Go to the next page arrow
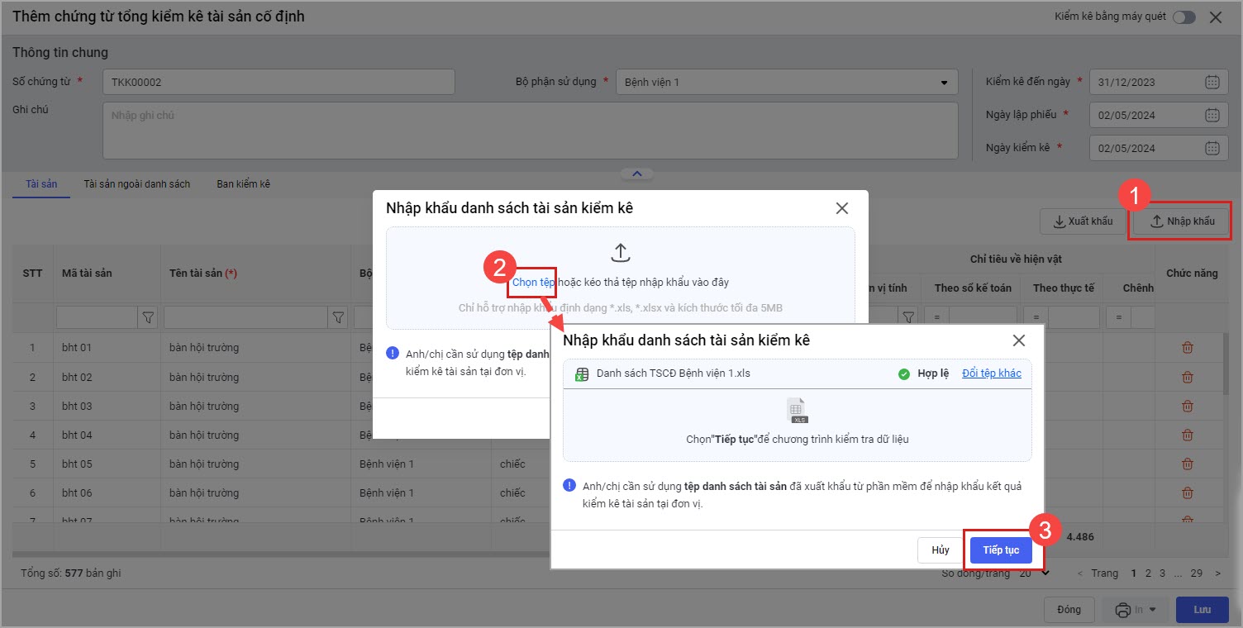 [x=1217, y=573]
